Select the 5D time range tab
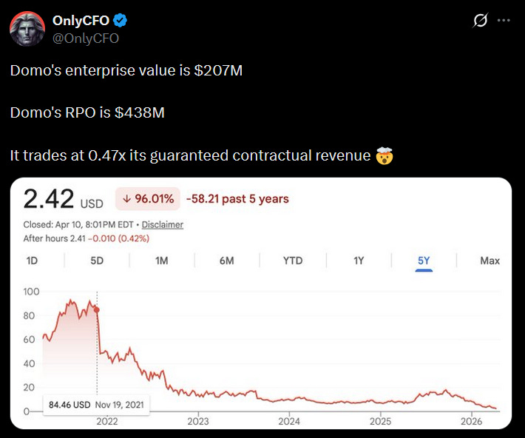The height and width of the screenshot is (438, 525). [x=97, y=260]
